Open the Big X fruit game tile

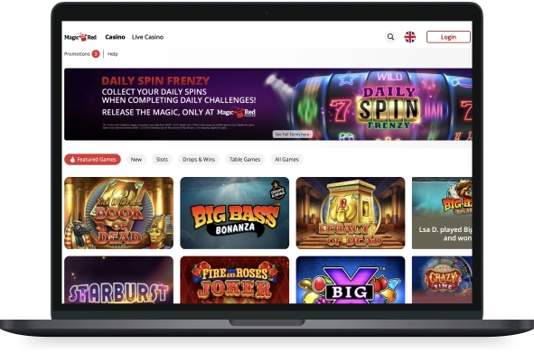(351, 280)
